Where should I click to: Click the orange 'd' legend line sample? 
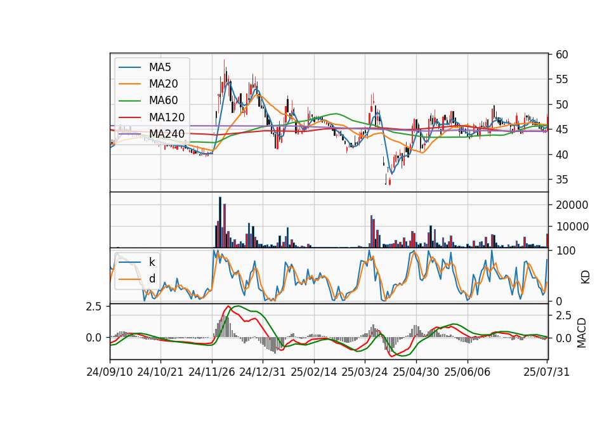click(129, 279)
